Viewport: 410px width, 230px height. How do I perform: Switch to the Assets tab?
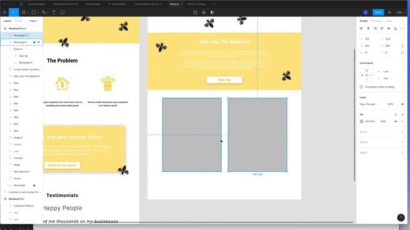point(19,21)
